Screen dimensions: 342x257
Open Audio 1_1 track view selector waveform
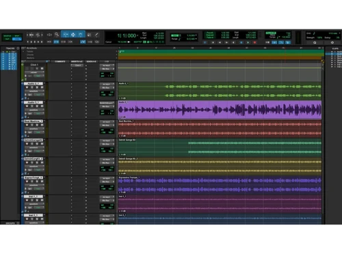[x=34, y=110]
